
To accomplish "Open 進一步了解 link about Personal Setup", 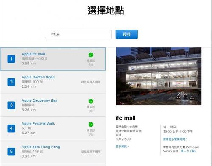I will click(188, 151).
